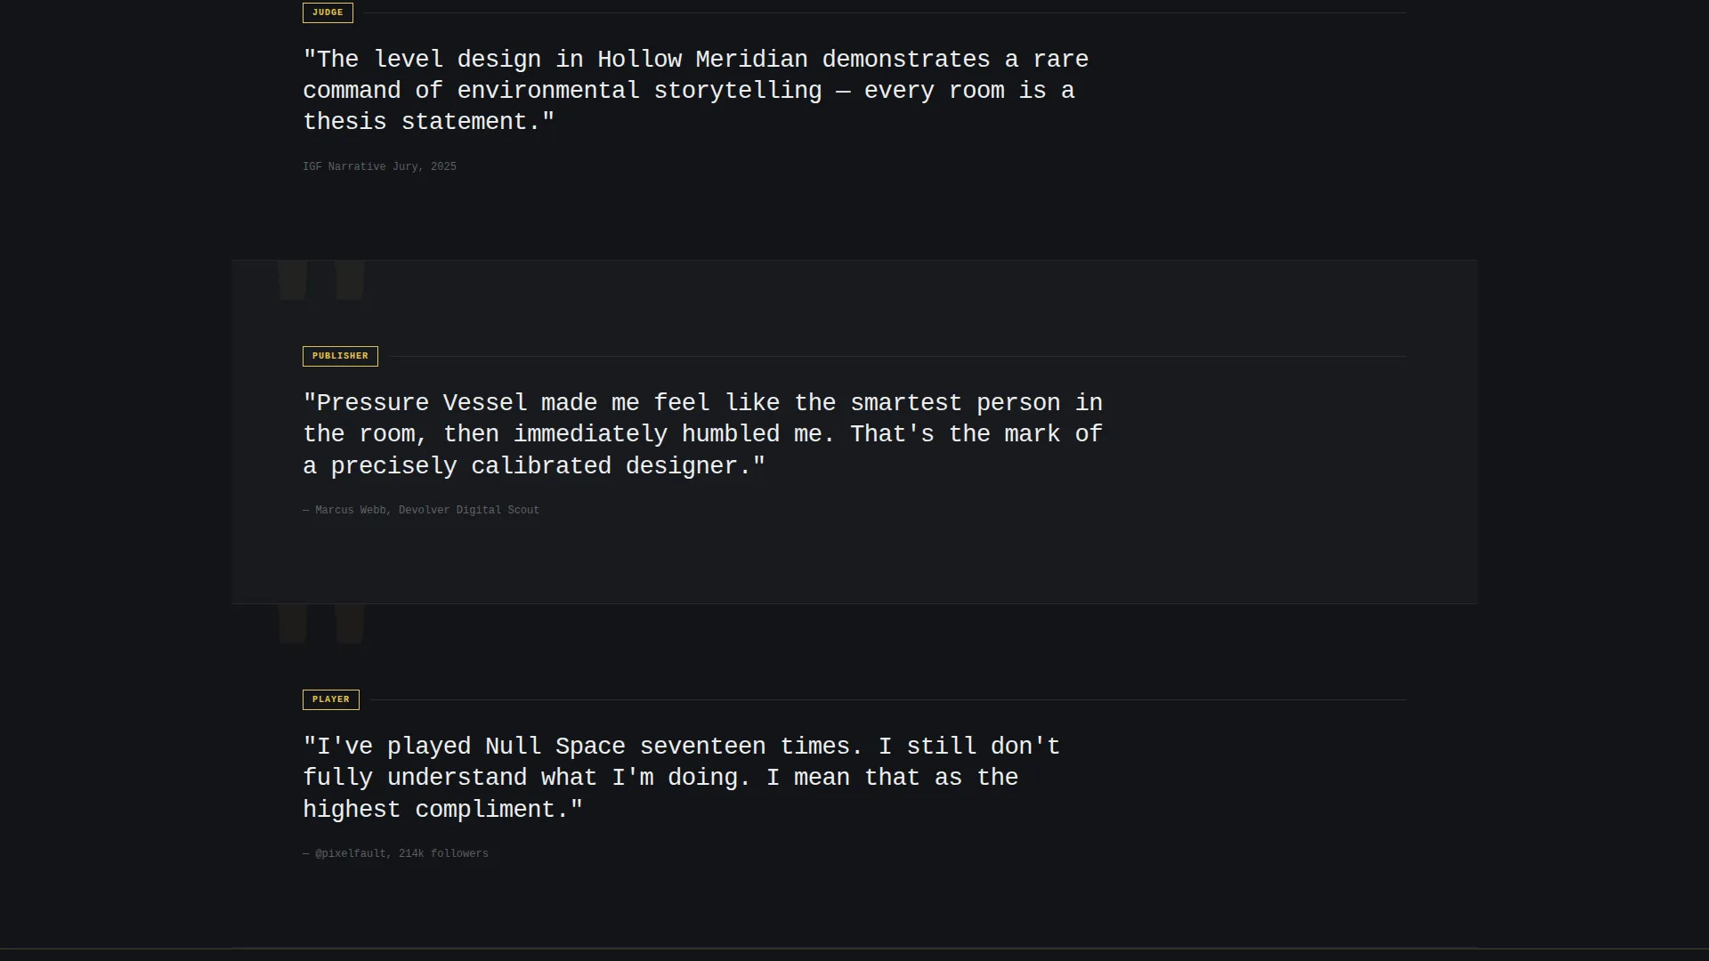Click the "214k followers" text
Screen dimensions: 1709x961
(443, 853)
